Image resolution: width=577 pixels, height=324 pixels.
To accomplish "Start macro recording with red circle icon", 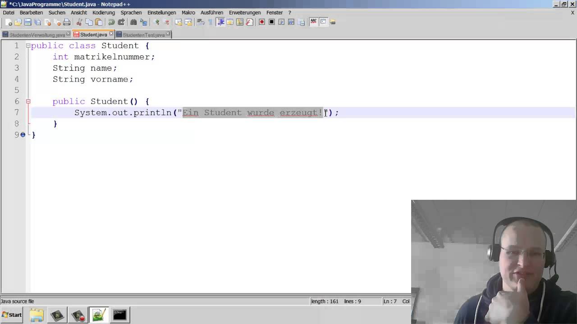I will pyautogui.click(x=261, y=22).
